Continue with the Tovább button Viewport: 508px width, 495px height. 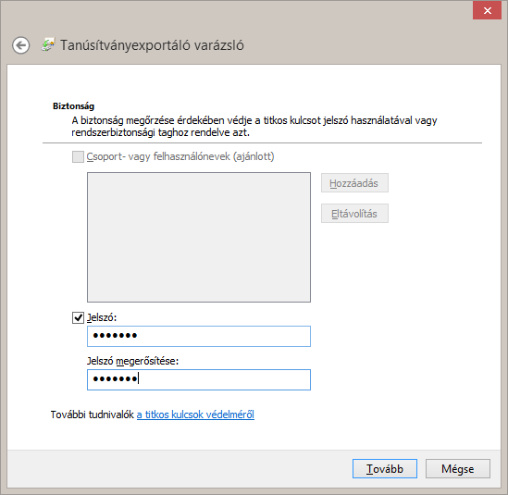[385, 468]
